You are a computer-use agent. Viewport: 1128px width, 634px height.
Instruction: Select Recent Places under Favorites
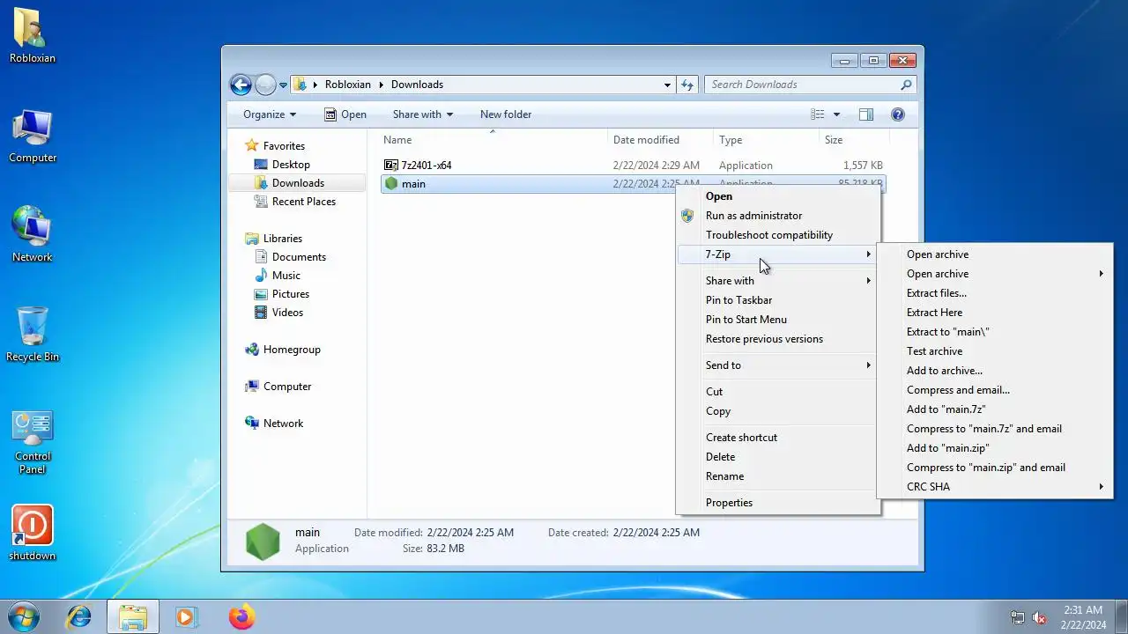click(303, 202)
